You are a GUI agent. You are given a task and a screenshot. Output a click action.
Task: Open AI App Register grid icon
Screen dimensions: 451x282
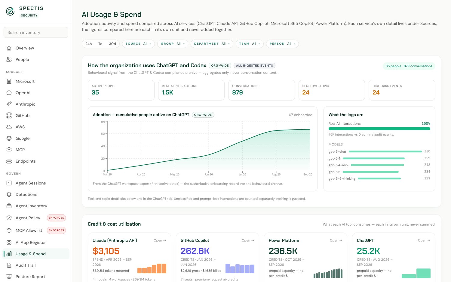(x=9, y=242)
